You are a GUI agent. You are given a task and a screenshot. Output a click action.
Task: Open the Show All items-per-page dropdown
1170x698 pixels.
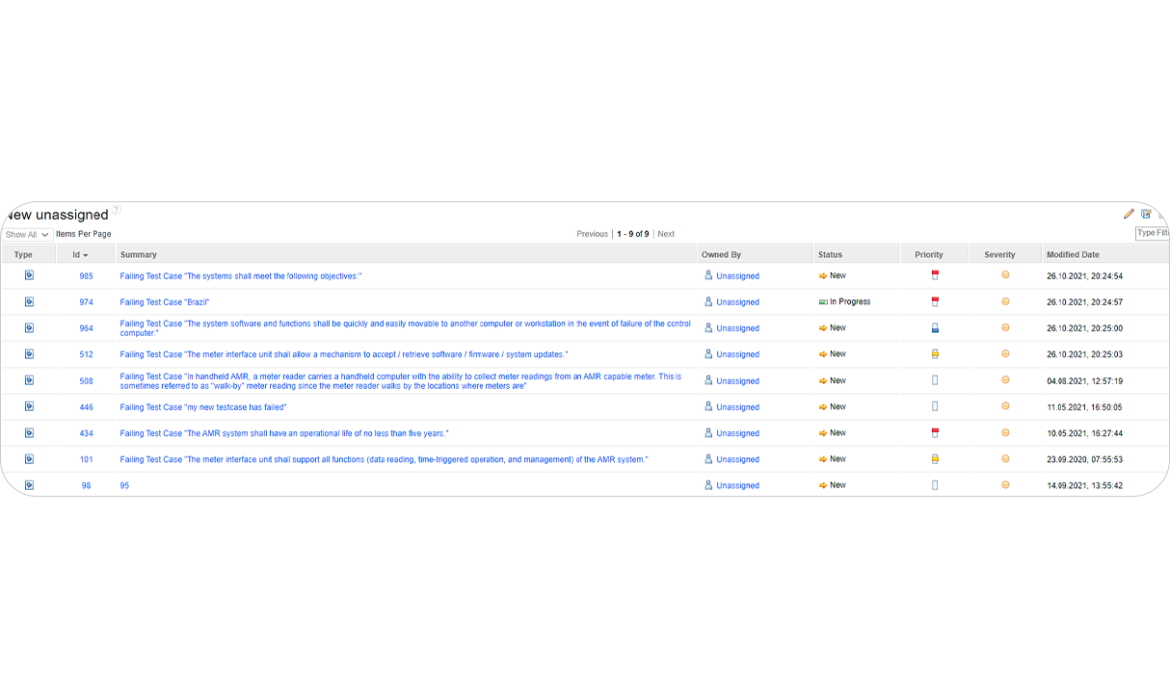(26, 234)
